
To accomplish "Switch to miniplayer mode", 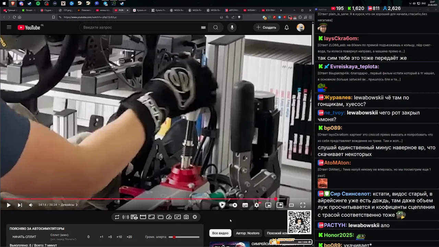I will 268,205.
